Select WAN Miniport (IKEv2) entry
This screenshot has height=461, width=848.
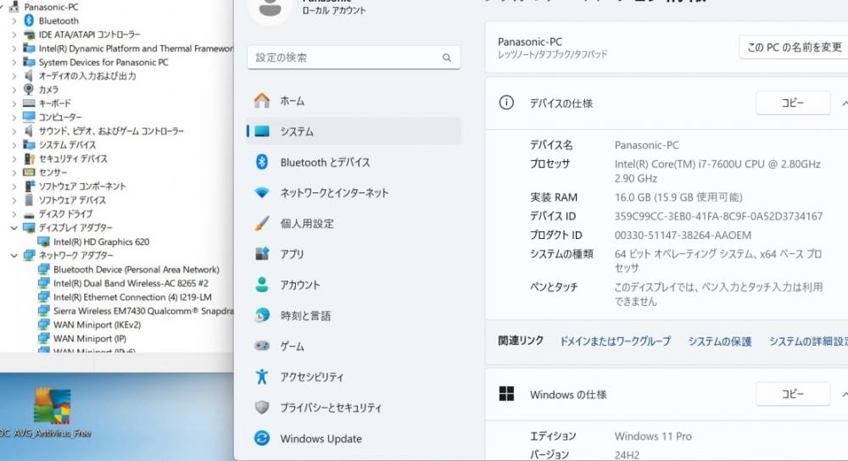(x=97, y=325)
